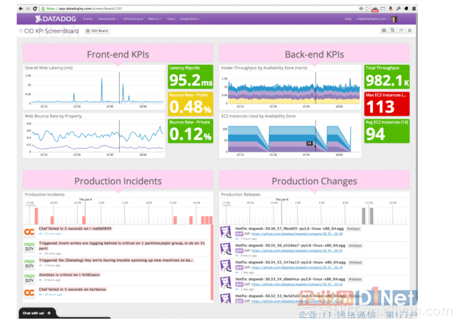This screenshot has width=460, height=326.
Task: Open github compare link 30.35...30.36
Action: point(297,234)
